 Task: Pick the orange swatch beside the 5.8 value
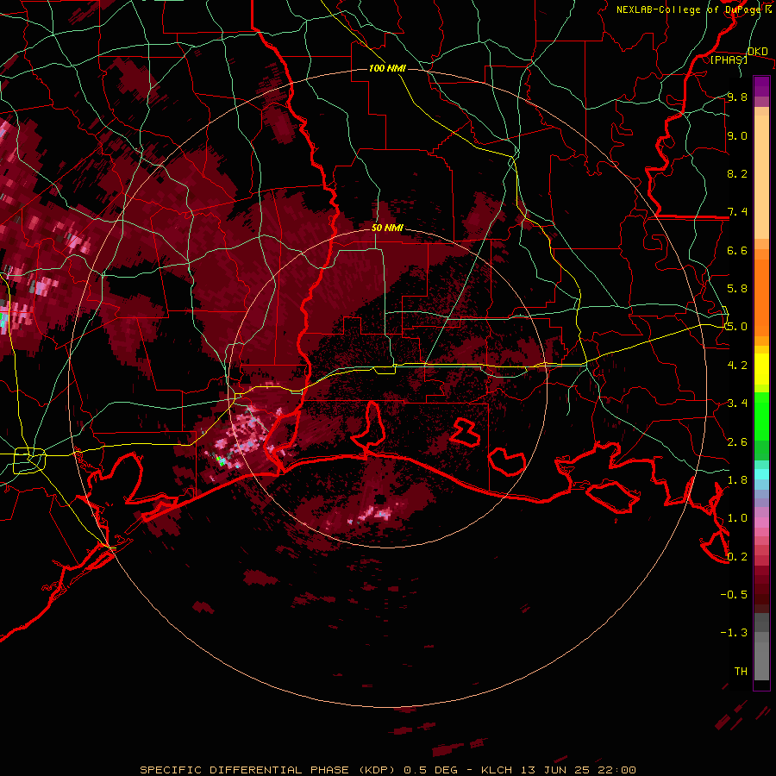tap(761, 296)
